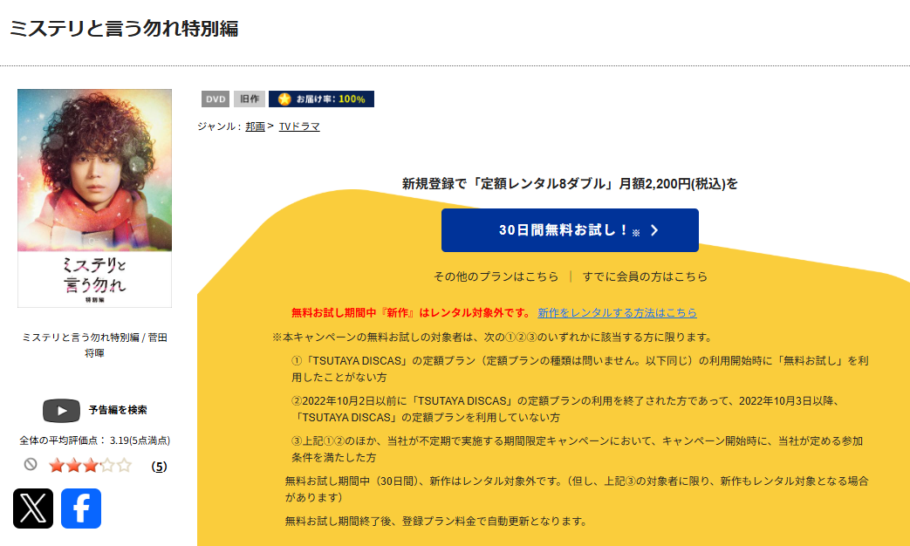The image size is (910, 546).
Task: Open その他のプランはこちら link
Action: point(496,276)
